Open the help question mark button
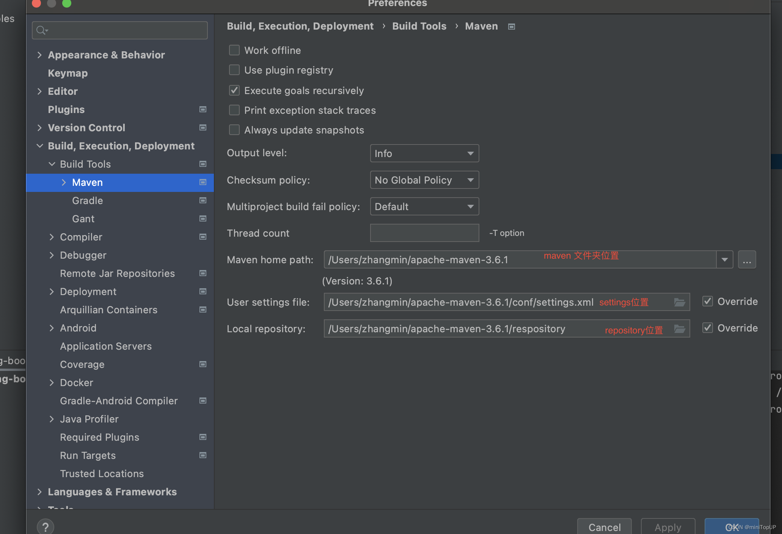The height and width of the screenshot is (534, 782). tap(46, 527)
